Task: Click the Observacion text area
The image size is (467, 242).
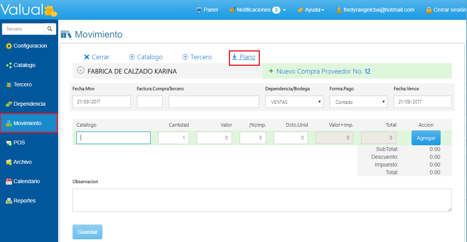Action: coord(262,200)
